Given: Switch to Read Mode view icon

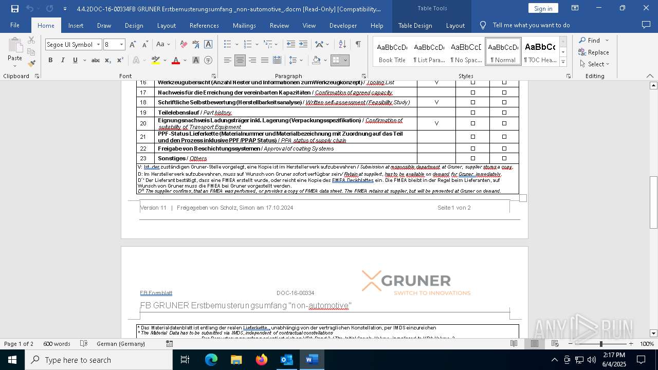Looking at the screenshot, I should (514, 344).
